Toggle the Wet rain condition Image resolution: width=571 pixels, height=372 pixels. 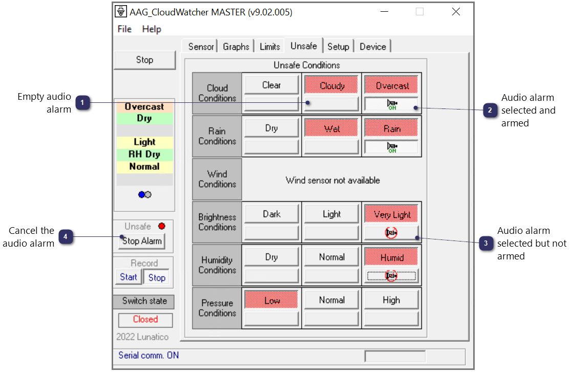pyautogui.click(x=332, y=128)
